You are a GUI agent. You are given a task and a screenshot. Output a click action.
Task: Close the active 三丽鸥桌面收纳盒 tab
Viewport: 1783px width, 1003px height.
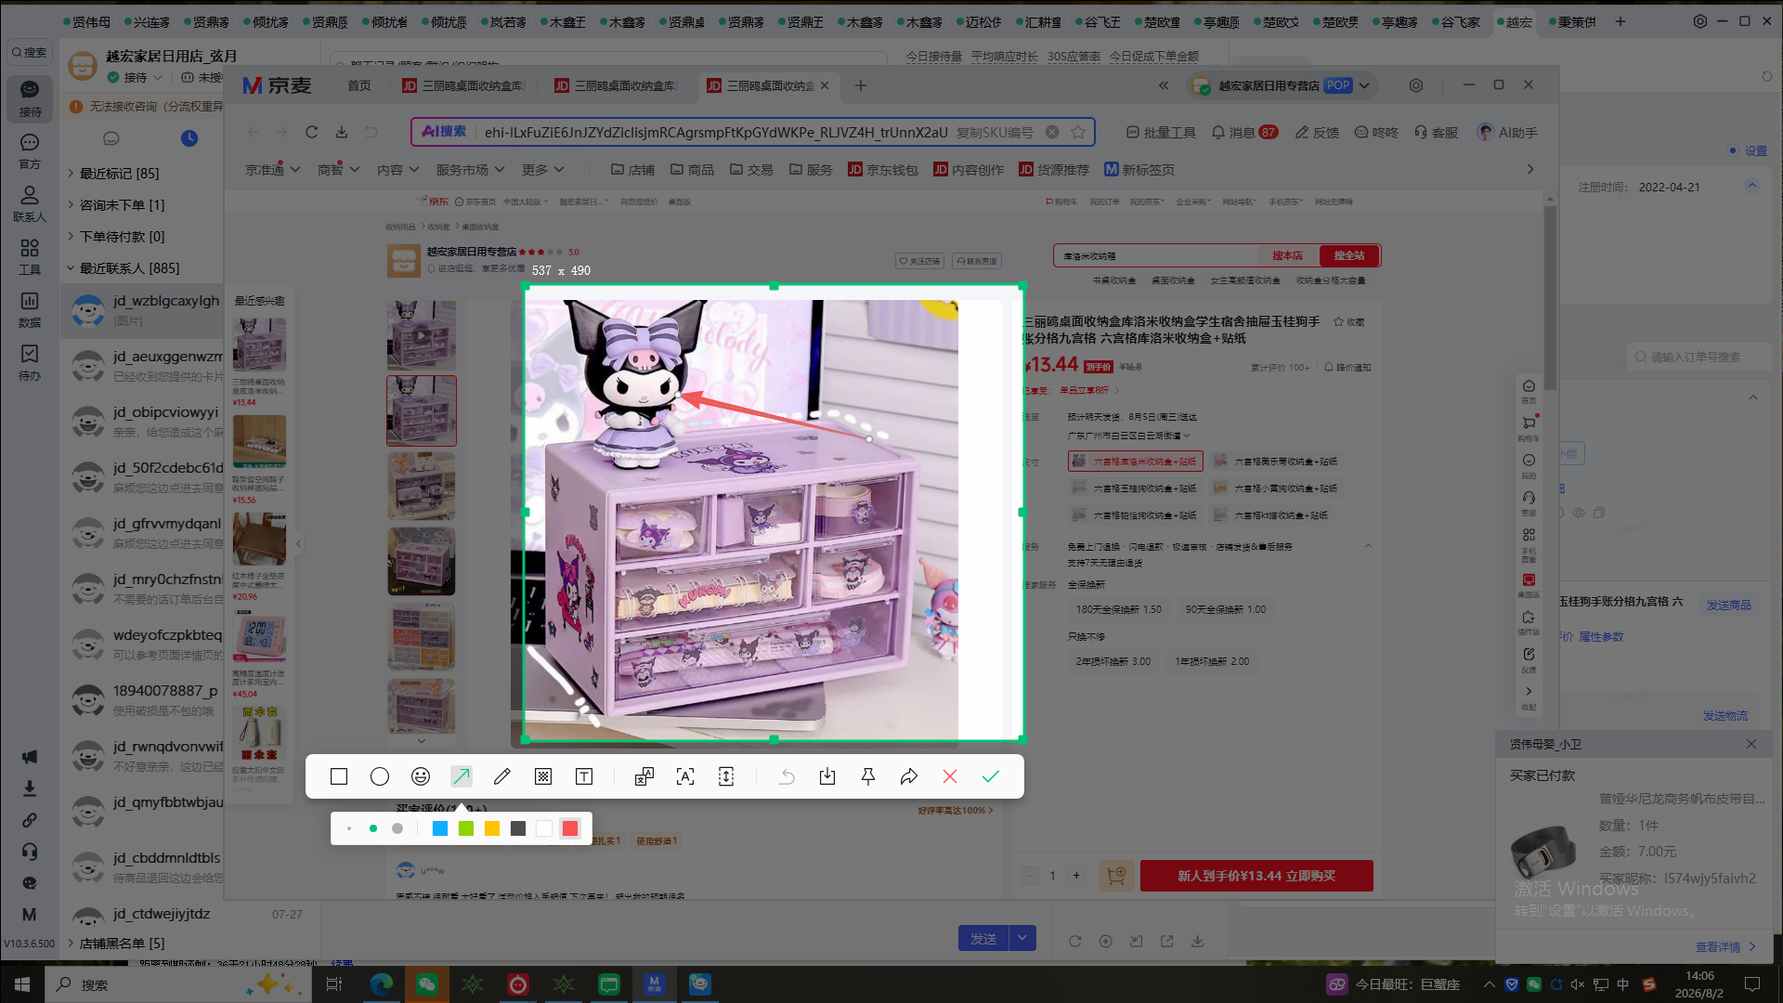tap(825, 85)
